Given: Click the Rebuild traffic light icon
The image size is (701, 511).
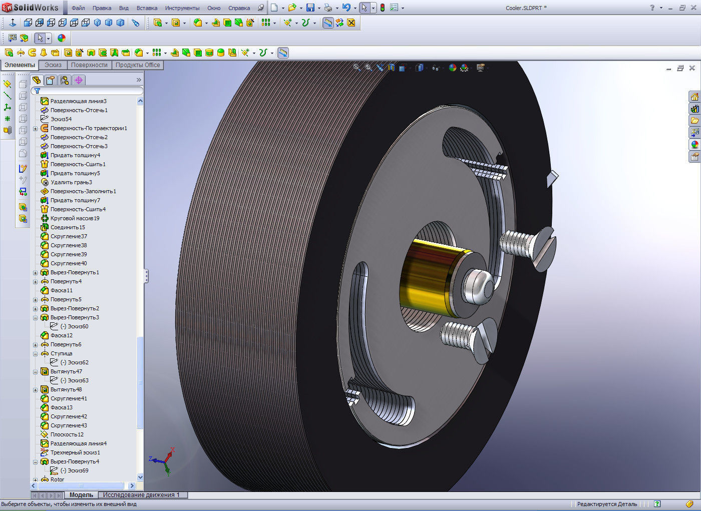Looking at the screenshot, I should [383, 8].
